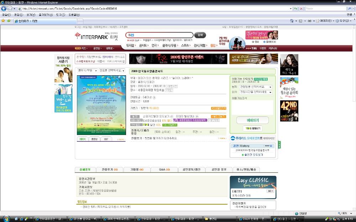
Task: Click the Windows Start orb
Action: [x=6, y=218]
